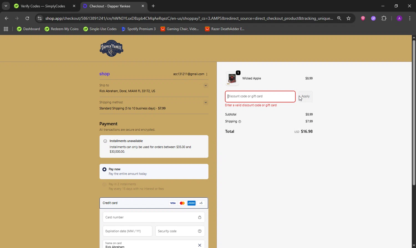Focus the Card number field
Viewport: 416px width, 248px height.
pos(154,217)
